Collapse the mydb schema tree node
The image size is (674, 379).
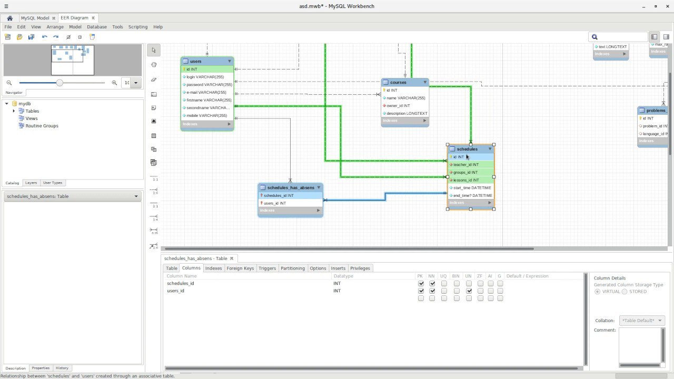(7, 104)
